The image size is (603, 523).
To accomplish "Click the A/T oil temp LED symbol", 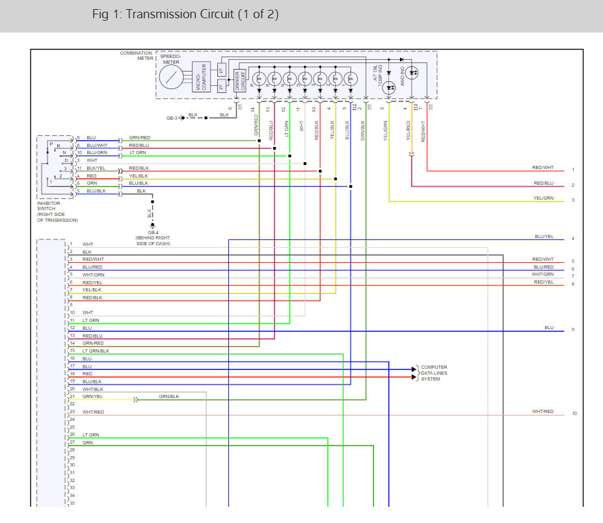I will pyautogui.click(x=389, y=88).
